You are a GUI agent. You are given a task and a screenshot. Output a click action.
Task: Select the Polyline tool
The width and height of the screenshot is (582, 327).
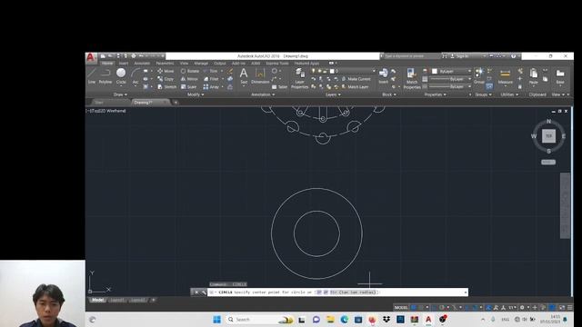[x=105, y=75]
